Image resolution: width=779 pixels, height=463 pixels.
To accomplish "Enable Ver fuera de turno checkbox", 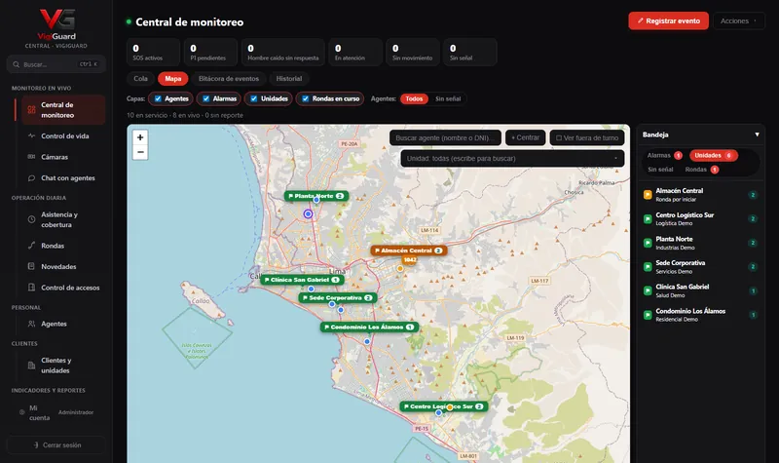I will (x=559, y=137).
